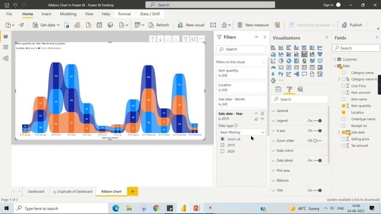Screen dimensions: 381x214
Task: Click the Refresh button
Action: (x=159, y=25)
